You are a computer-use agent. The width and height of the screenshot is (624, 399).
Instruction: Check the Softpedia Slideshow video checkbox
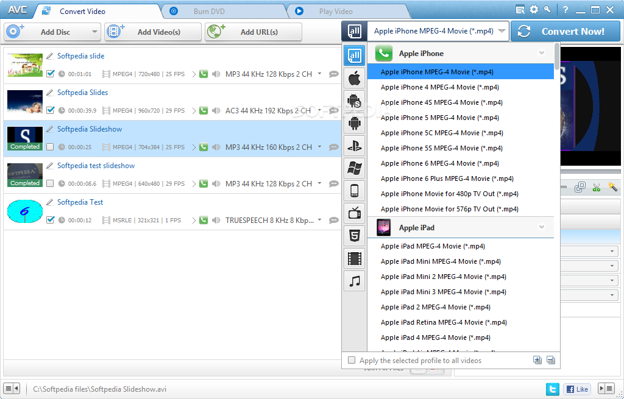pyautogui.click(x=50, y=147)
